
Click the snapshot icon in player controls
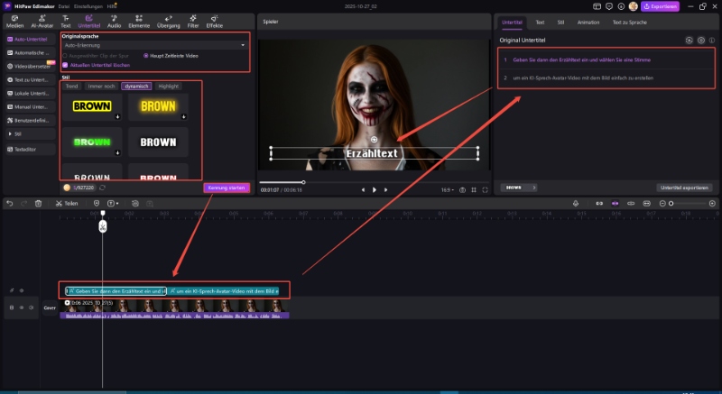click(x=462, y=190)
